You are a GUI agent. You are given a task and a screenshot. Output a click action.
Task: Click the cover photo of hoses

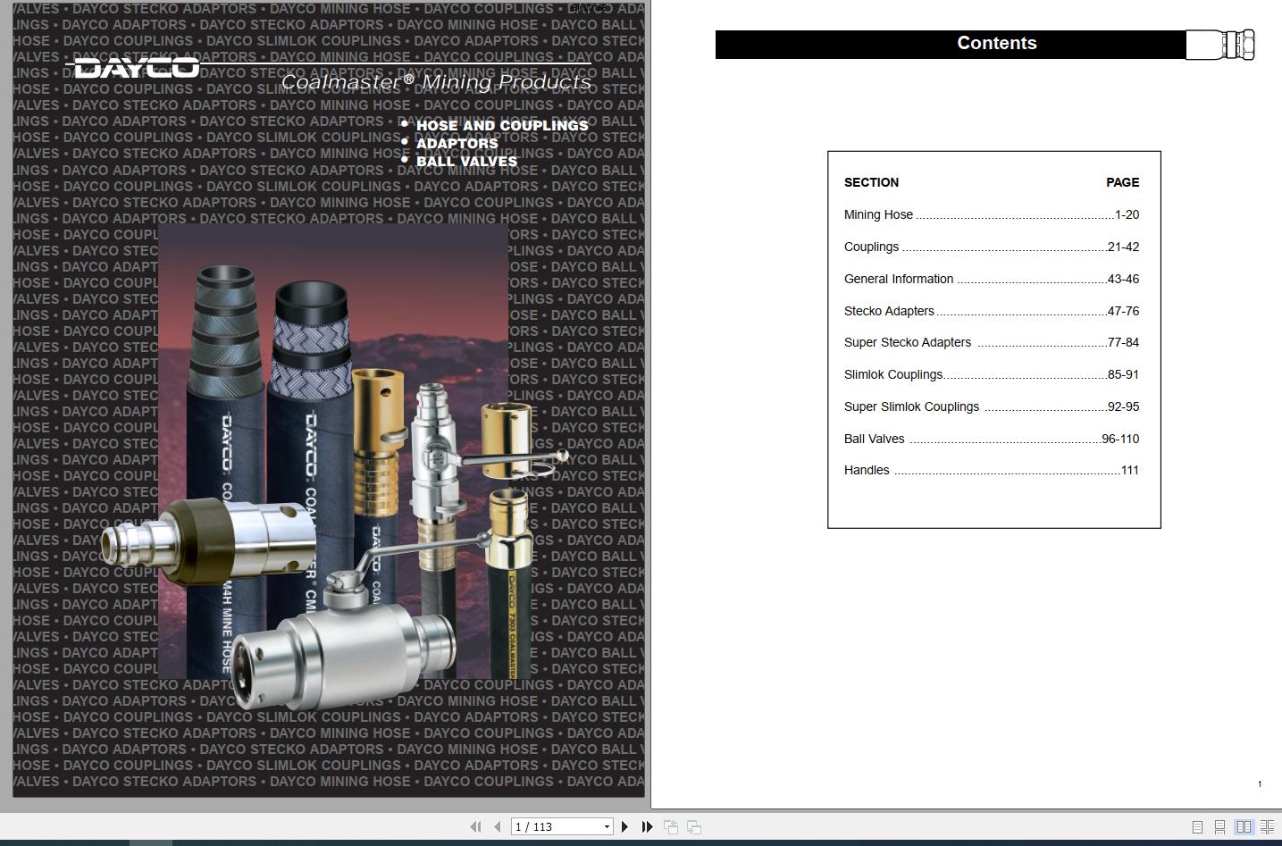coord(333,451)
